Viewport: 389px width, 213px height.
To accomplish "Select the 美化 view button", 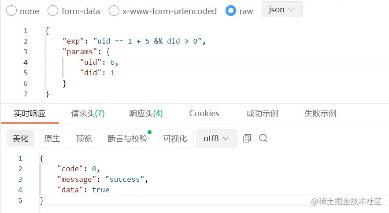I will pos(21,139).
